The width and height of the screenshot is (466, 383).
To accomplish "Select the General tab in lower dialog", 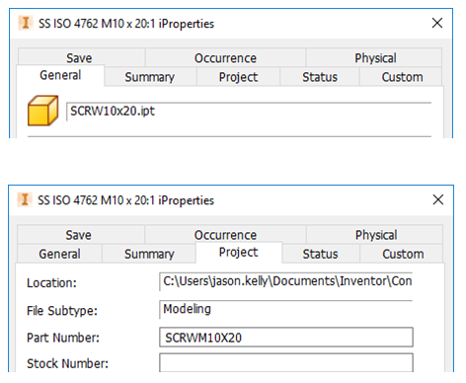I will point(59,254).
